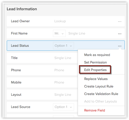Click Remove Field in red
Image resolution: width=129 pixels, height=120 pixels.
coord(94,110)
